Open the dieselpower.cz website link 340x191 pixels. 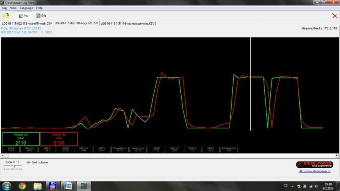click(314, 171)
